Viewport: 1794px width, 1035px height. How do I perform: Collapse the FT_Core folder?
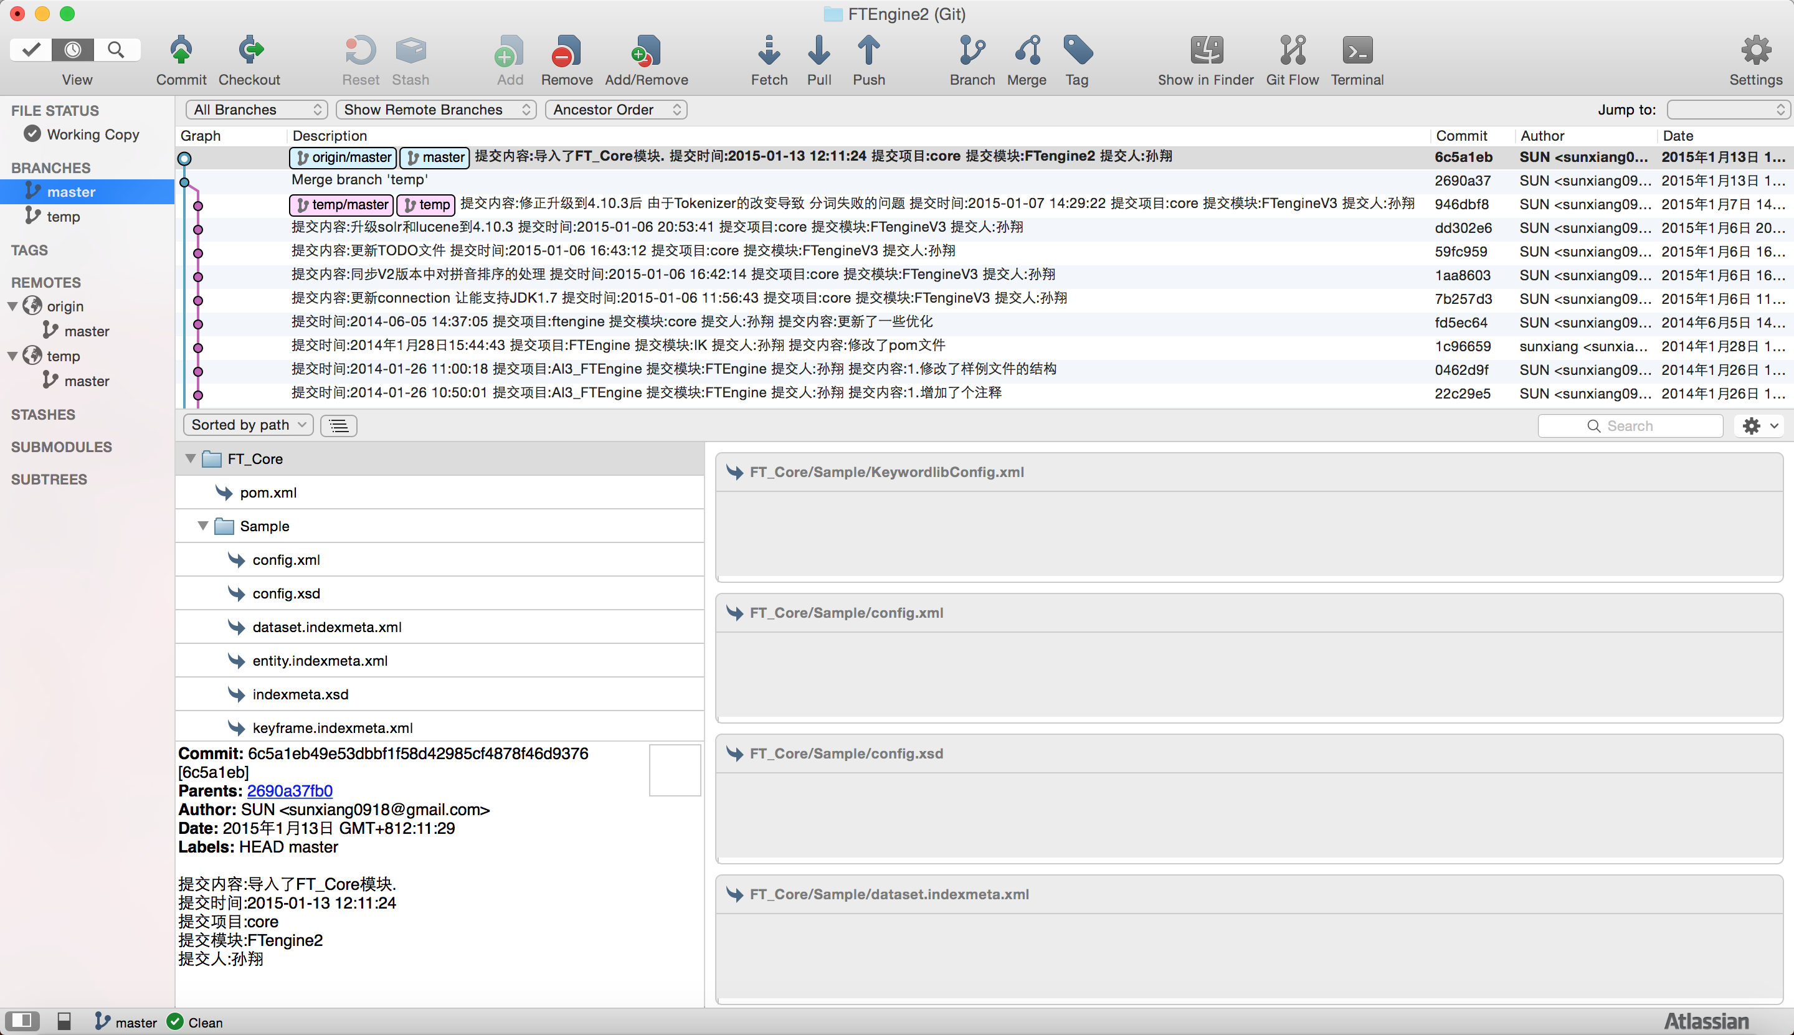click(x=191, y=458)
